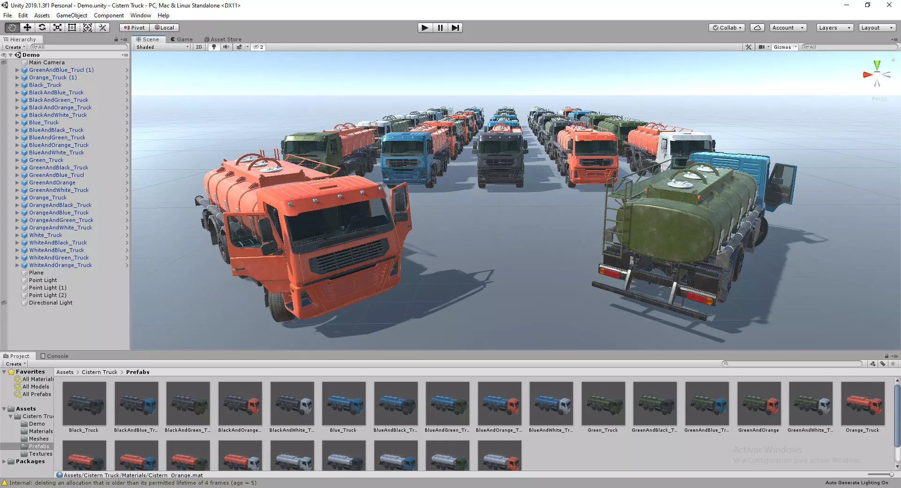901x488 pixels.
Task: Lock the Hierarchy panel
Action: (x=116, y=39)
